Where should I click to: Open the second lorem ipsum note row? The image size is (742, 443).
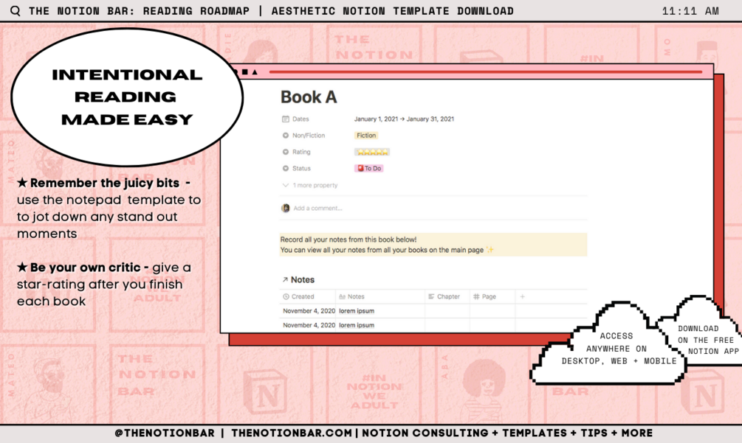[357, 325]
